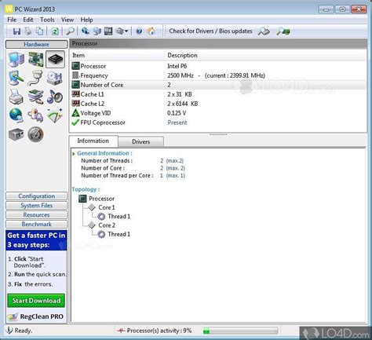Click the Processor(s) activity status text
This screenshot has width=372, height=340.
[x=159, y=331]
